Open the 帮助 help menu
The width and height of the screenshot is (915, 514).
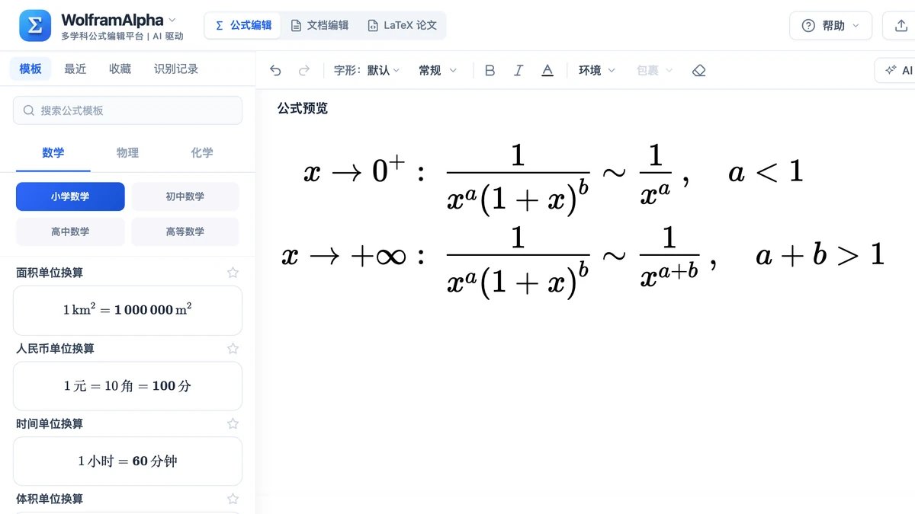830,26
